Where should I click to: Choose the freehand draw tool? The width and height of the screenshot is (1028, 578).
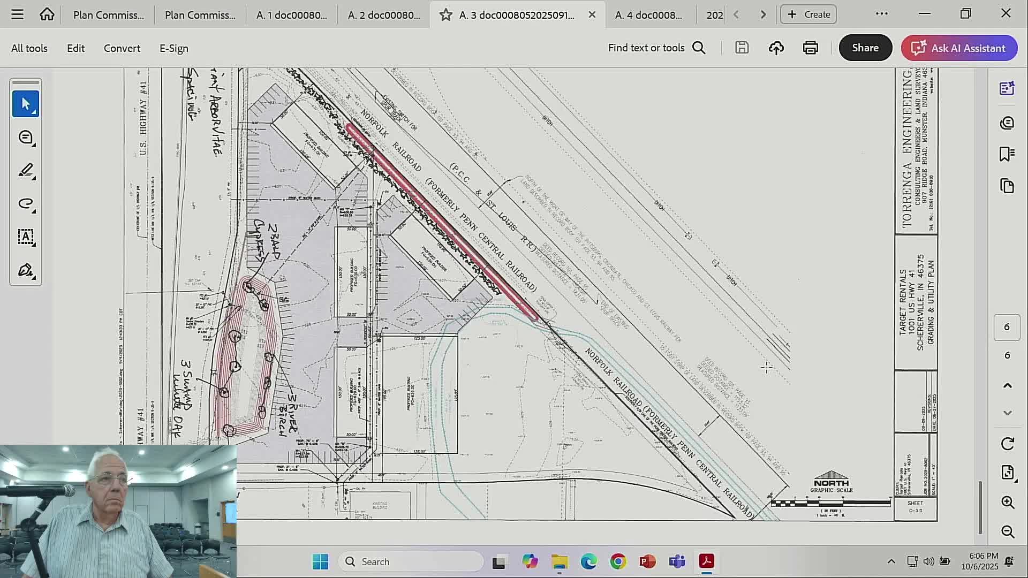25,204
